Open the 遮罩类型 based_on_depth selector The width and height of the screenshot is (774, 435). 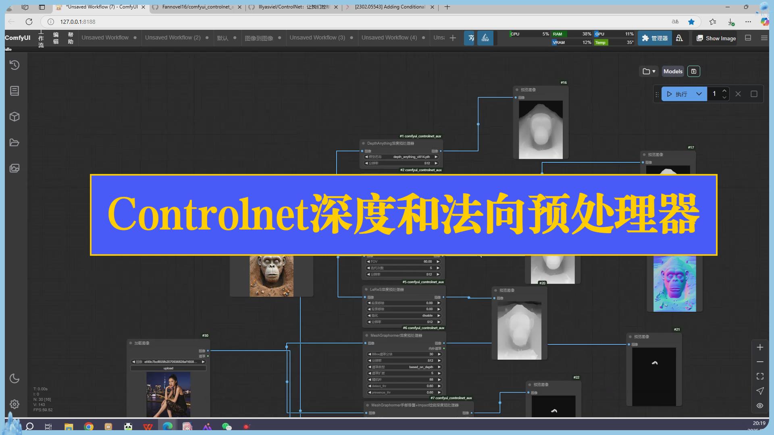tap(404, 367)
